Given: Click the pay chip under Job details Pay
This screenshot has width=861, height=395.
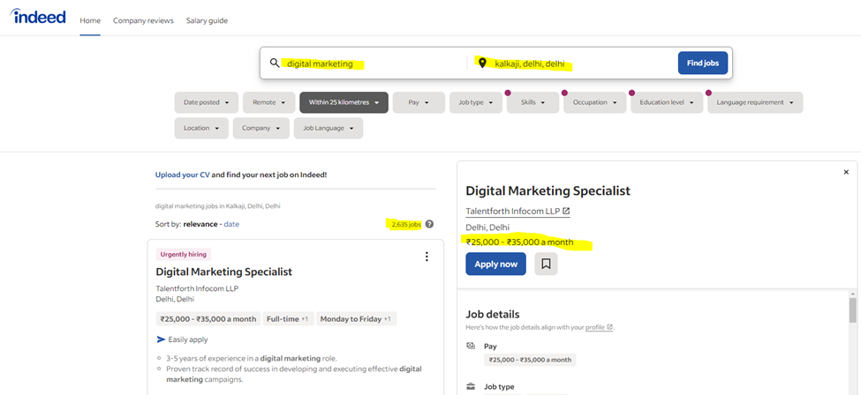Looking at the screenshot, I should pyautogui.click(x=530, y=360).
